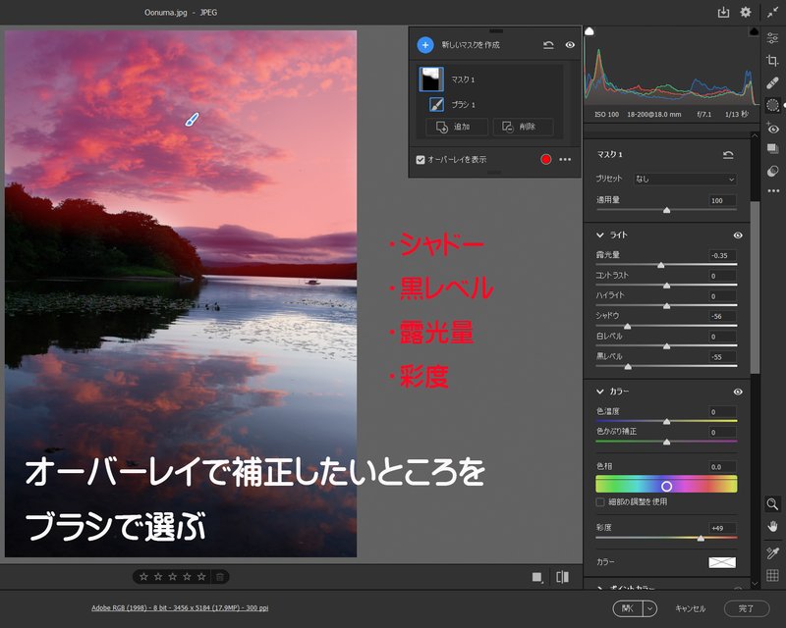Click the 彩度 saturation slider track
The width and height of the screenshot is (786, 628).
tap(666, 538)
